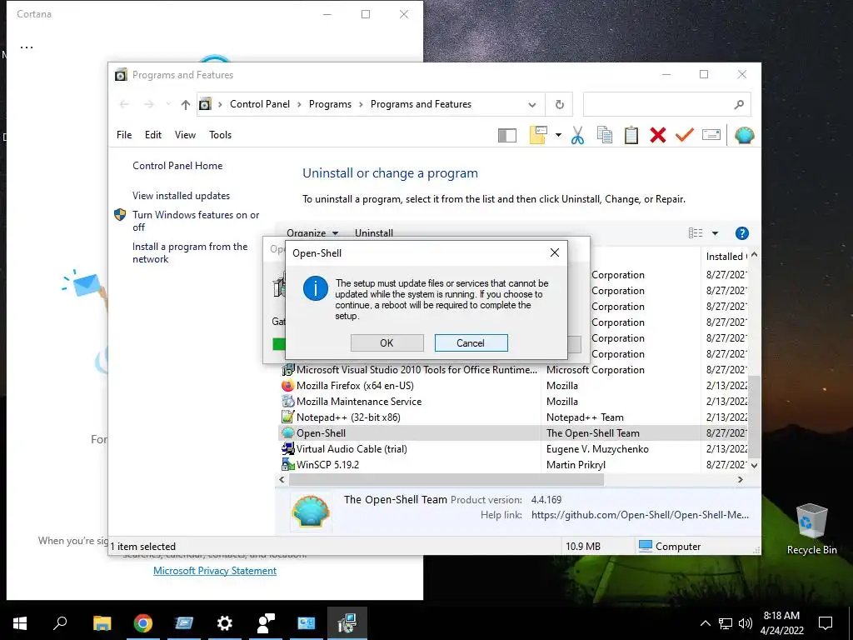Toggle the navigation pane toolbar icon
This screenshot has height=640, width=853.
[x=507, y=136]
